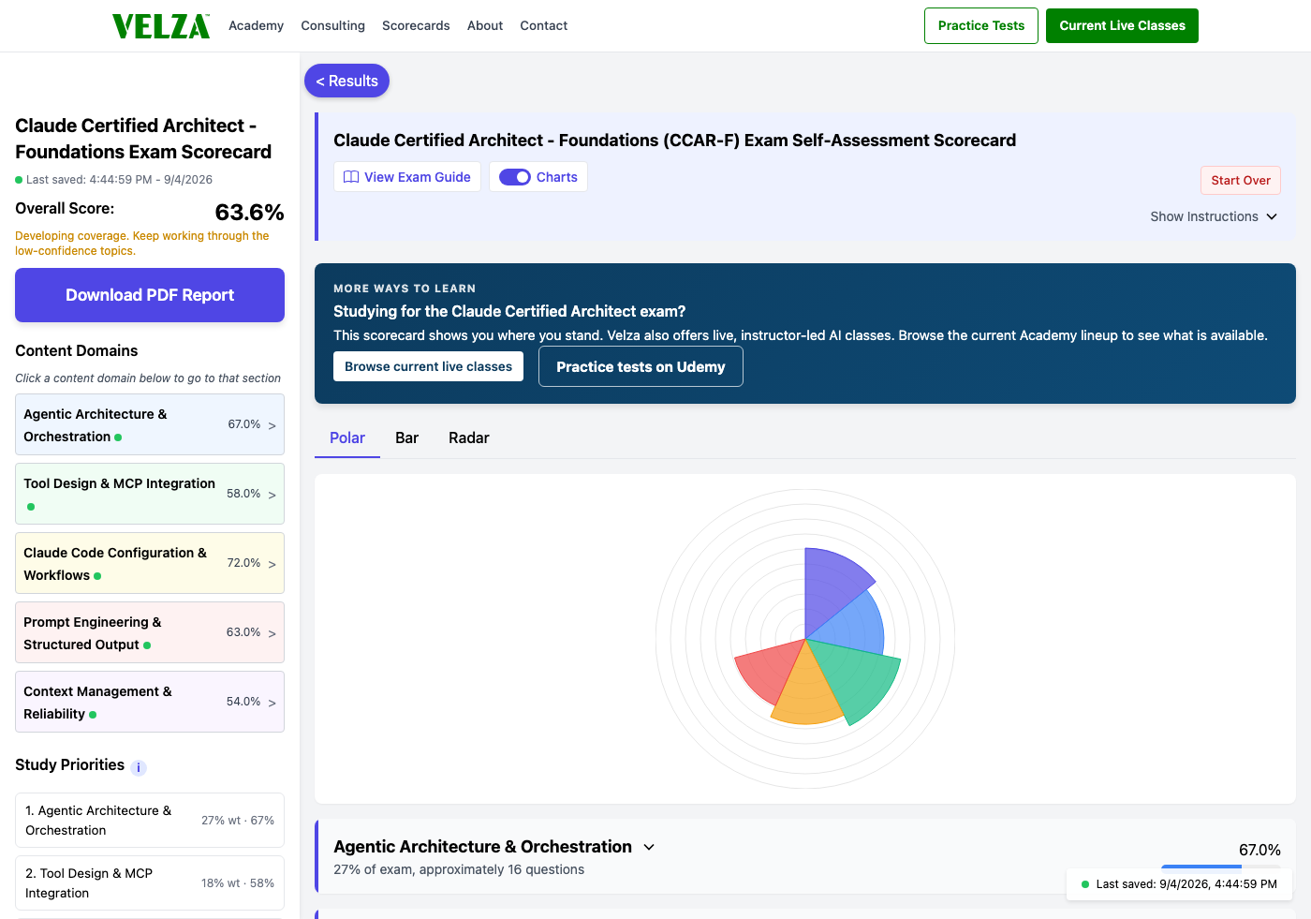Click Practice tests on Udemy
Screen dimensions: 1311x919
641,366
